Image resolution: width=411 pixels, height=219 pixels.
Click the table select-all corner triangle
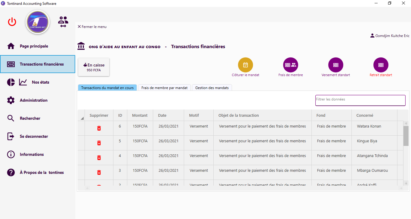pyautogui.click(x=82, y=118)
